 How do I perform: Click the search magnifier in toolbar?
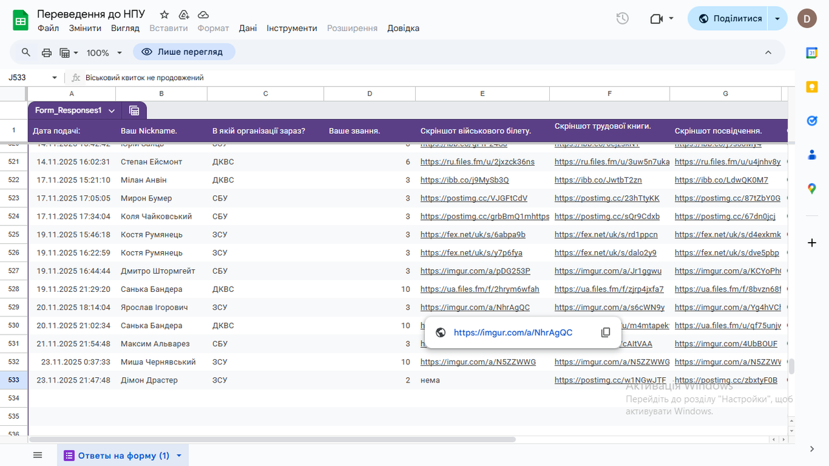26,52
